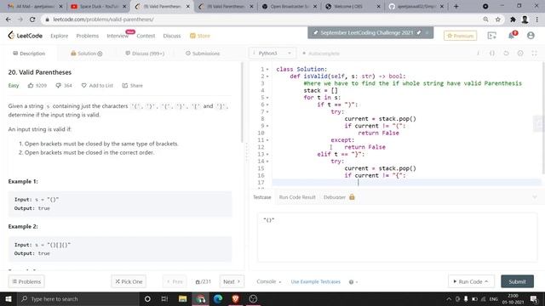Go to Next problem

click(232, 281)
